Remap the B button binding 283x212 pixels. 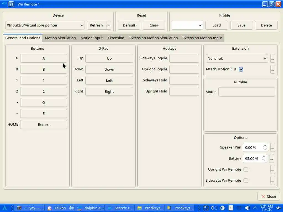(43, 69)
